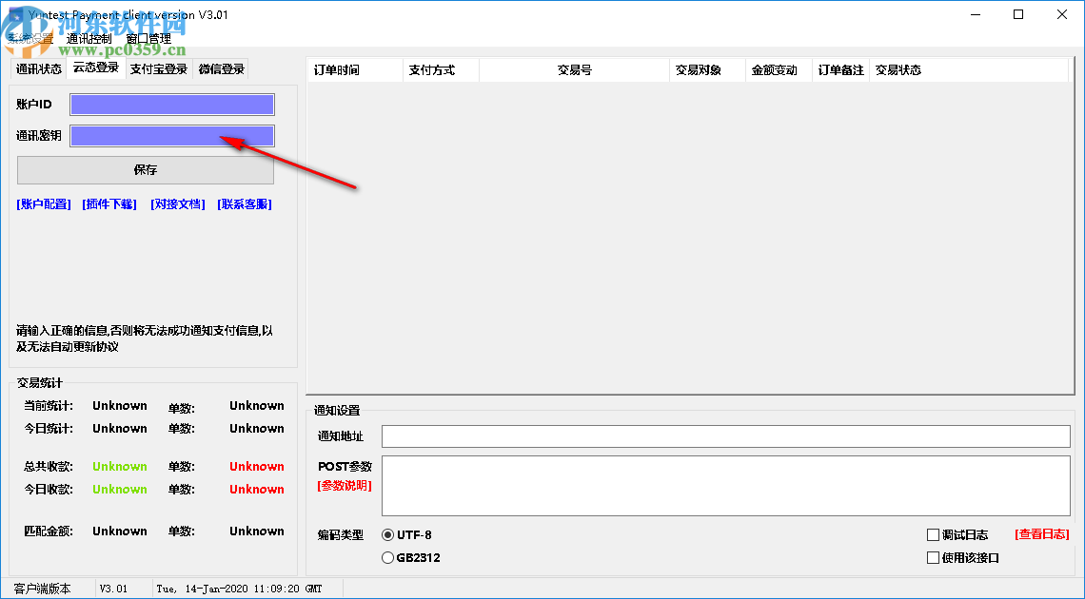Open the 窗口管理 menu
This screenshot has width=1085, height=599.
[x=148, y=37]
